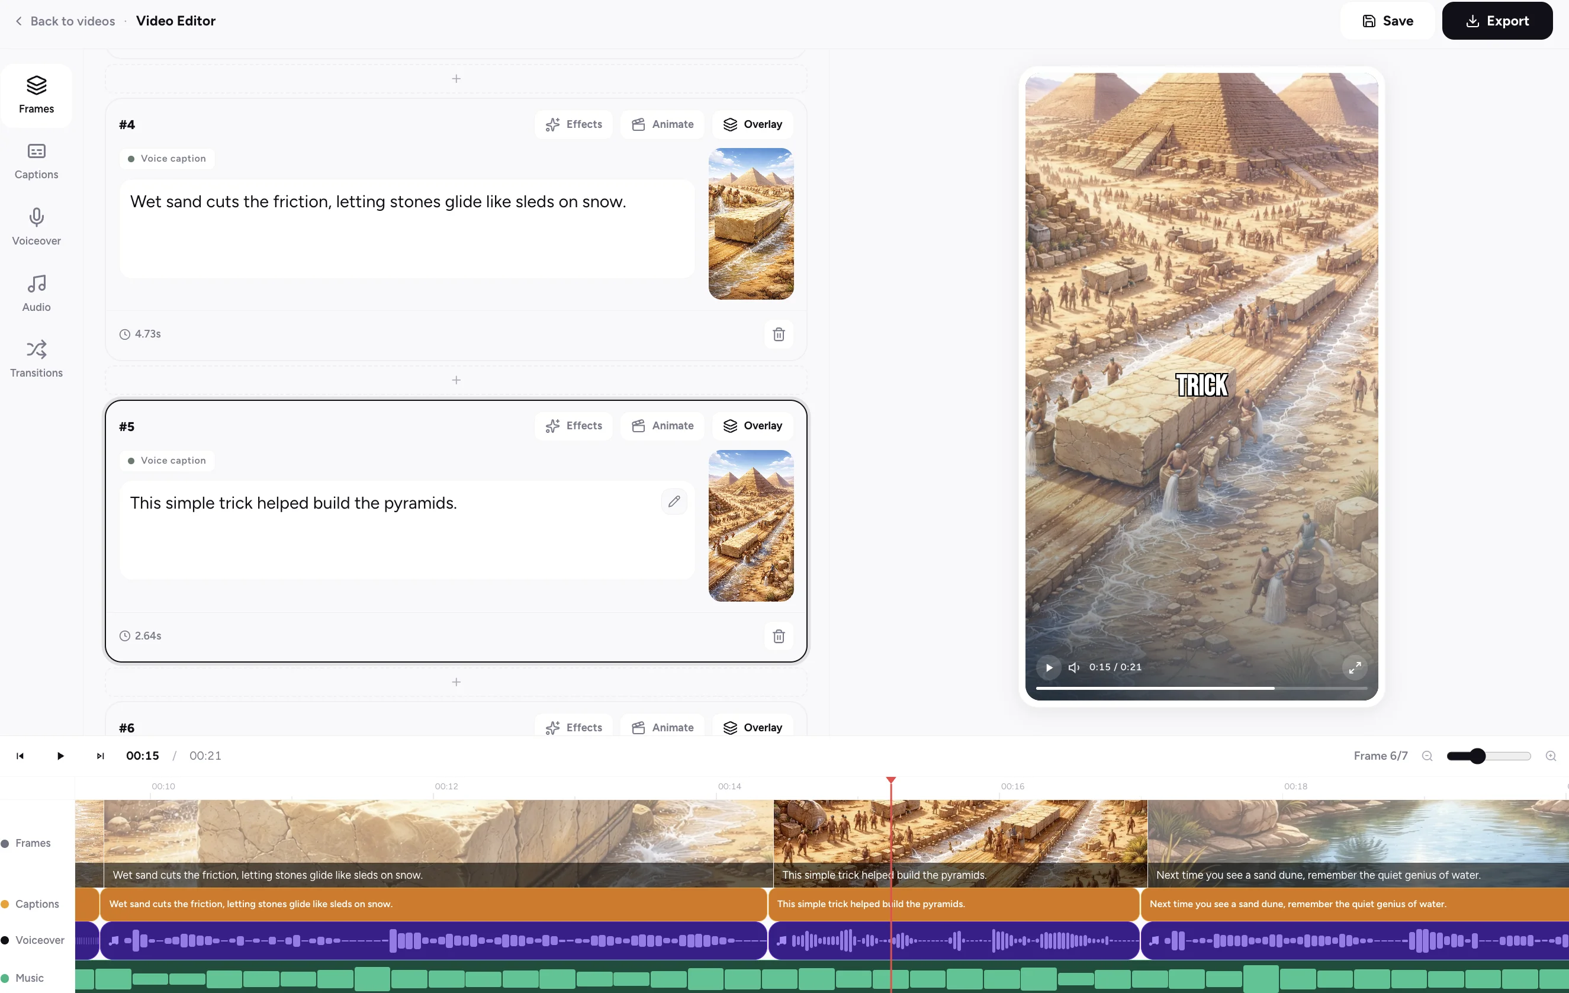Image resolution: width=1569 pixels, height=993 pixels.
Task: Select orange 'This simple trick' caption clip
Action: click(954, 904)
